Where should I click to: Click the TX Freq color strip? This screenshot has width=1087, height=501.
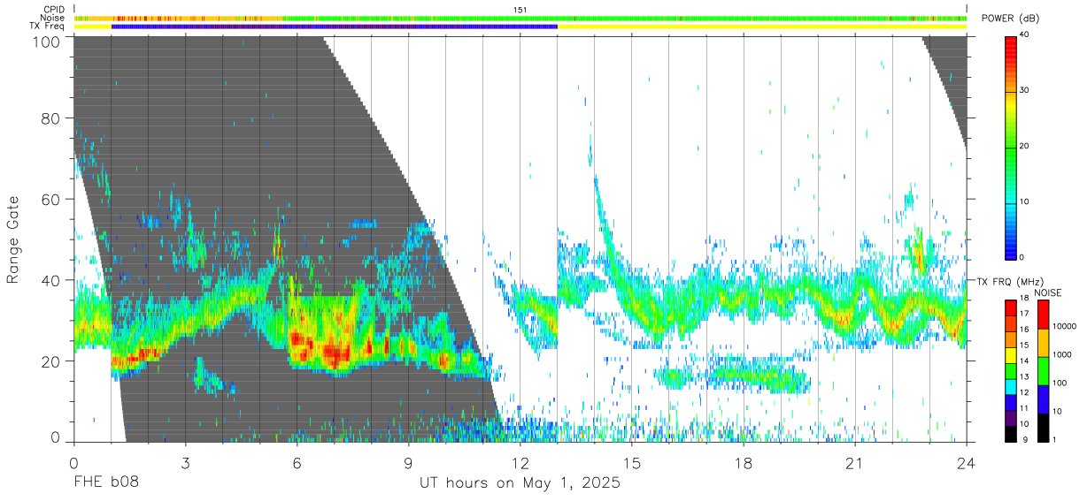[520, 27]
